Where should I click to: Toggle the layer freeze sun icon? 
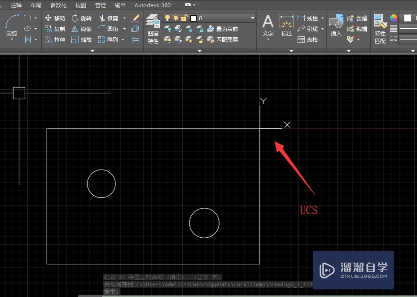(176, 18)
